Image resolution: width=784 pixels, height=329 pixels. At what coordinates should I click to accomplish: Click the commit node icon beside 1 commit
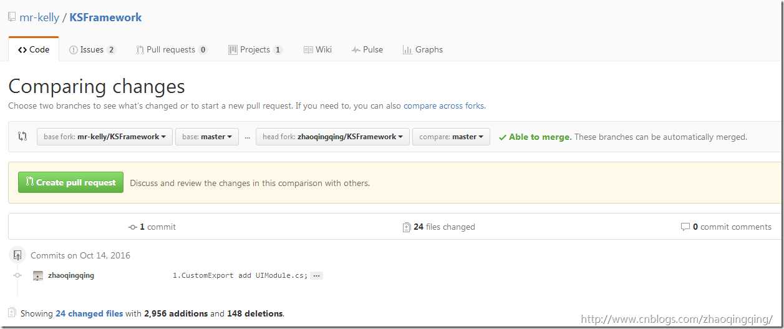132,227
